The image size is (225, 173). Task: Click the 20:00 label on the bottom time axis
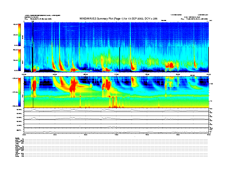click(x=178, y=135)
